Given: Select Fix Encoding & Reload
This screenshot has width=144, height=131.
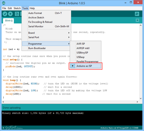Looking at the screenshot, I should pyautogui.click(x=46, y=22).
